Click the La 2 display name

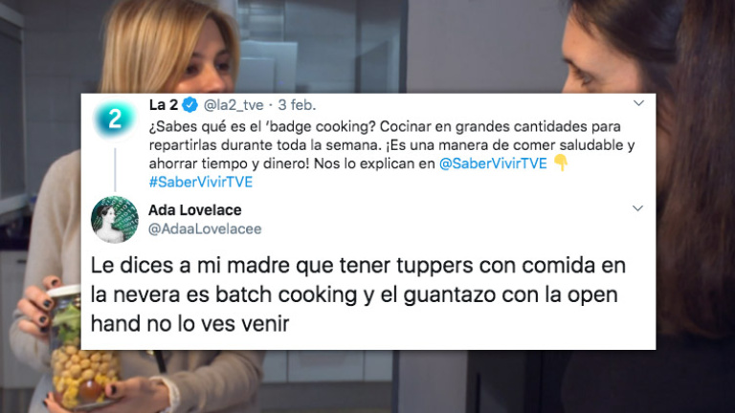[x=163, y=105]
